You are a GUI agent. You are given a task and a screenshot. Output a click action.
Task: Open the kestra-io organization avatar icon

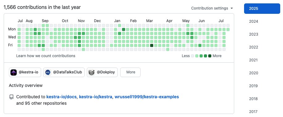click(x=14, y=72)
